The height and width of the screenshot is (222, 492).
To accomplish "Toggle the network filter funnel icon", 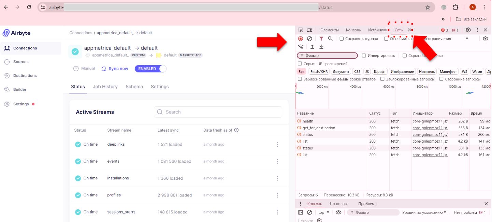I will pyautogui.click(x=321, y=39).
